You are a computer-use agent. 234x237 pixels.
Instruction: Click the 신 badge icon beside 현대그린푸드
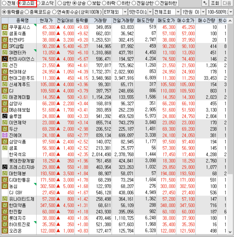tap(5, 78)
